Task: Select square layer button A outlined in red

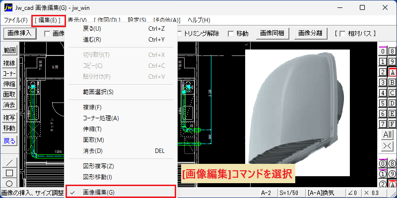Action: [392, 72]
